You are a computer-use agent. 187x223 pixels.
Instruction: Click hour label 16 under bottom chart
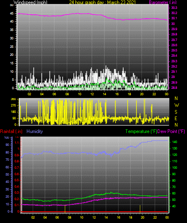coord(118,217)
